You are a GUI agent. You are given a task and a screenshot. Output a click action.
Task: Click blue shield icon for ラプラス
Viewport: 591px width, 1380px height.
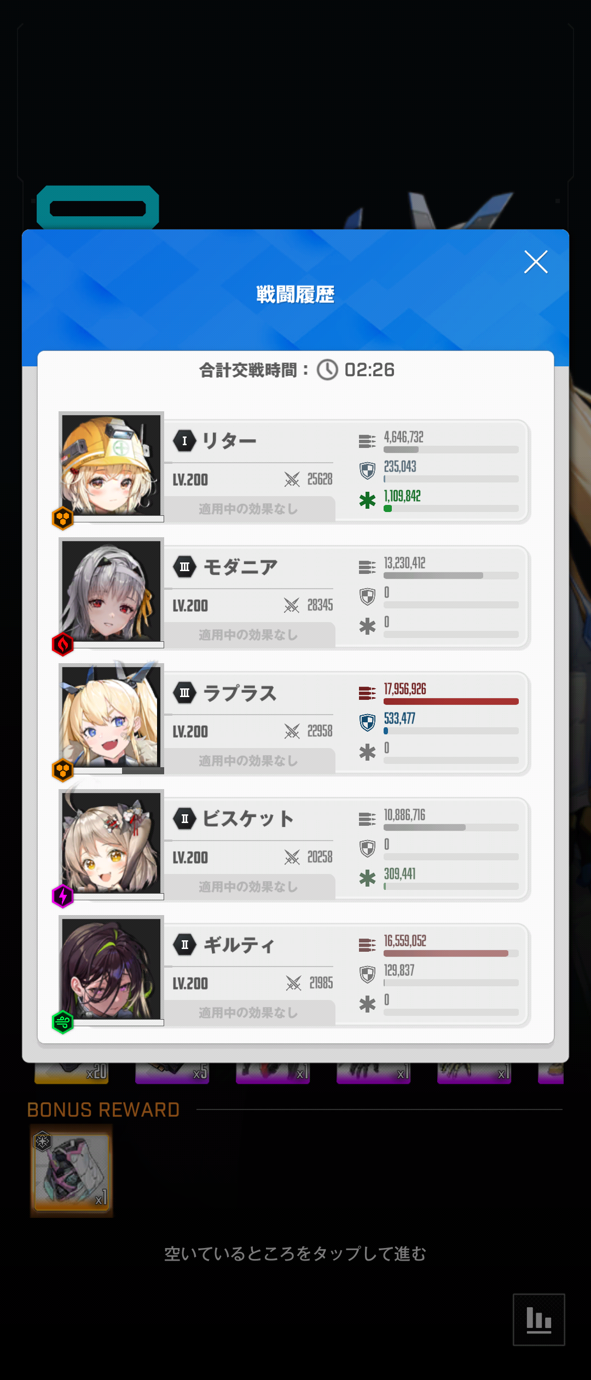coord(367,722)
